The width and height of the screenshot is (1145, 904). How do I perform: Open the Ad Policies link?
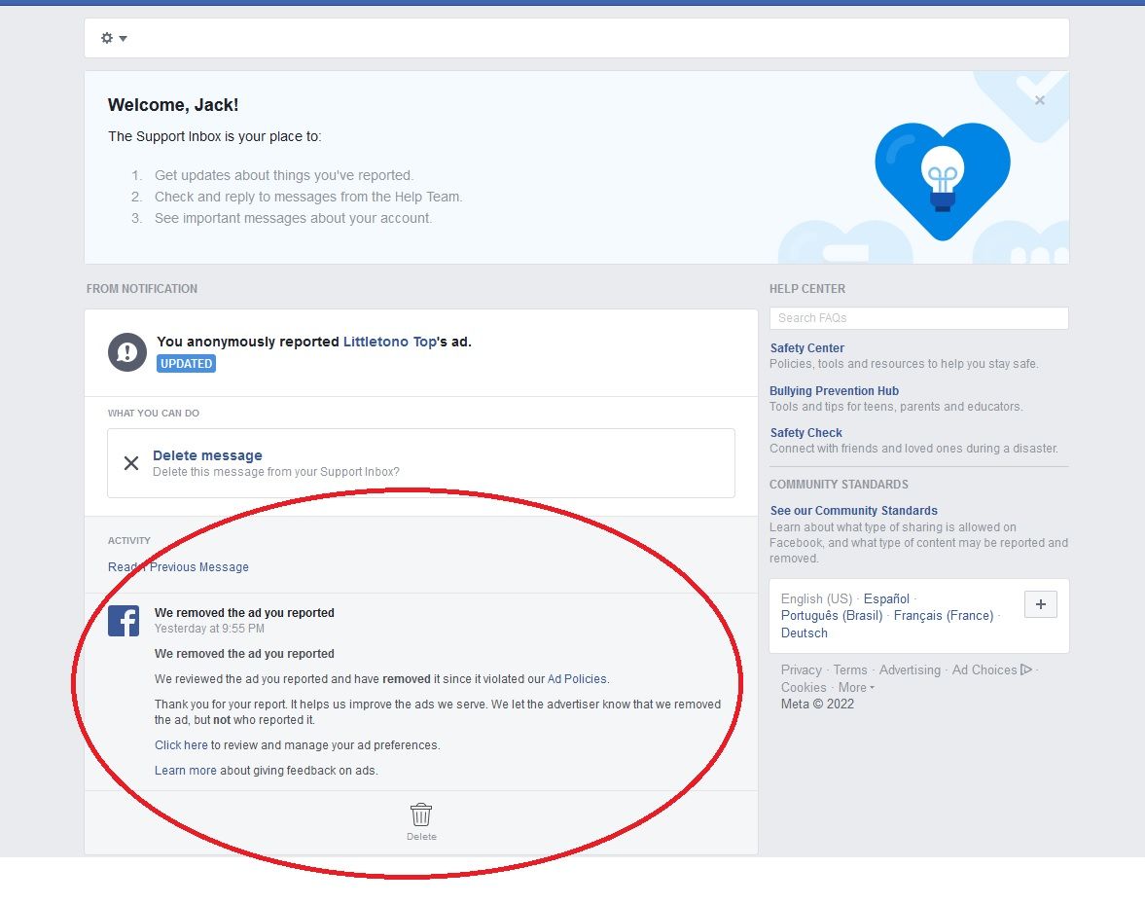pos(578,679)
